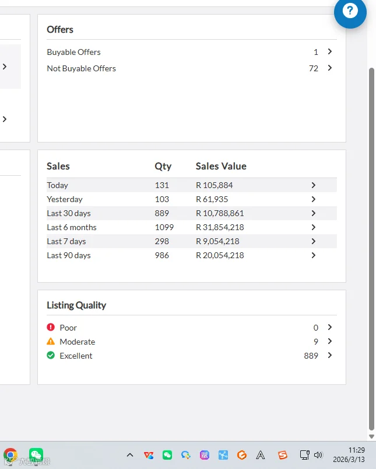Expand Buyable Offers with its chevron
Image resolution: width=376 pixels, height=469 pixels.
pos(330,51)
